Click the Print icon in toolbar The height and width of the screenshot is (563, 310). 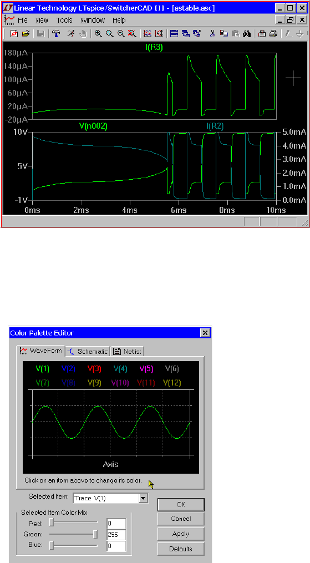tap(273, 34)
